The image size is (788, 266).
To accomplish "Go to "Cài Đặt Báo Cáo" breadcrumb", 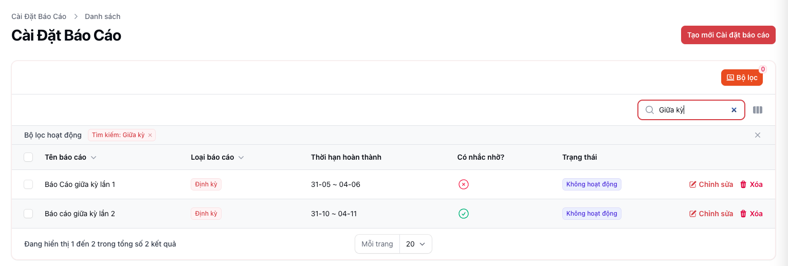I will 39,16.
